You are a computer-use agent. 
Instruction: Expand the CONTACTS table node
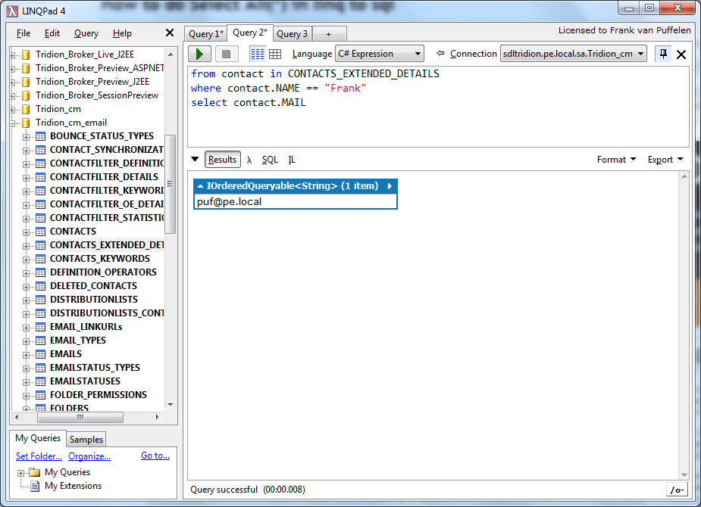click(x=27, y=232)
